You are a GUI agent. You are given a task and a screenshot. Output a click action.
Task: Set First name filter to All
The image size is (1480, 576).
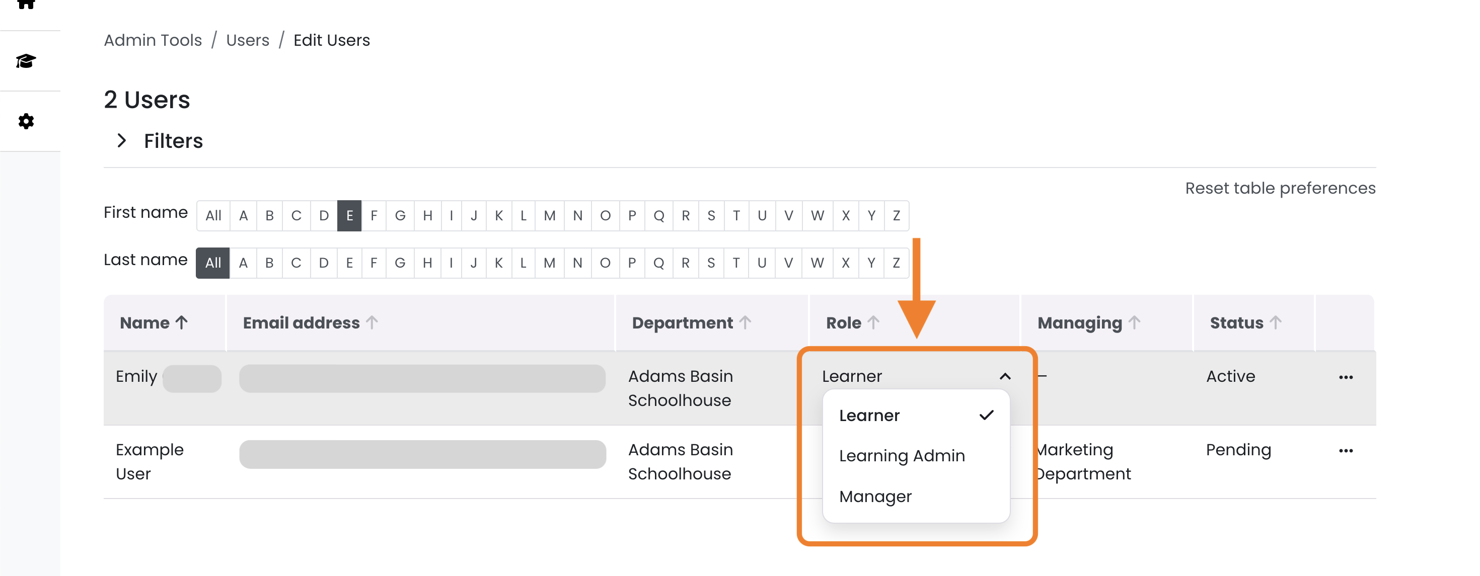[x=213, y=216]
